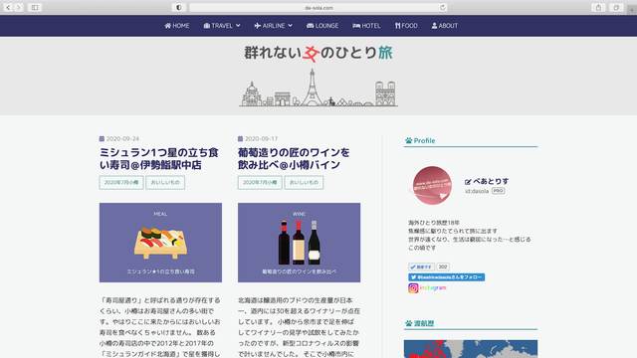Open the ABOUT menu item
Viewport: 637px width, 358px height.
coord(445,26)
